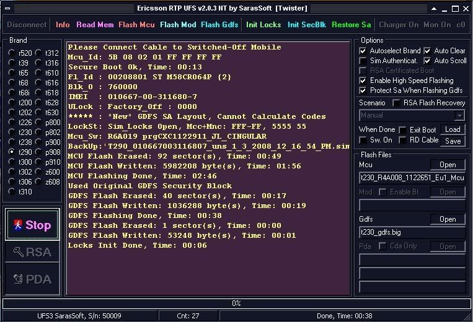This screenshot has width=473, height=322.
Task: Select the t290 brand radio button
Action: coord(11,152)
